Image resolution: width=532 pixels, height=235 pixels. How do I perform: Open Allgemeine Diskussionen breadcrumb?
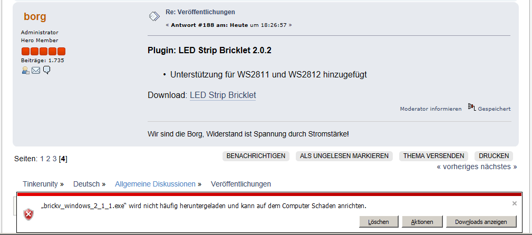[x=155, y=184]
